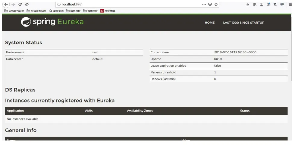Select the 'false' lease expiration value
The height and width of the screenshot is (145, 295).
tap(218, 65)
